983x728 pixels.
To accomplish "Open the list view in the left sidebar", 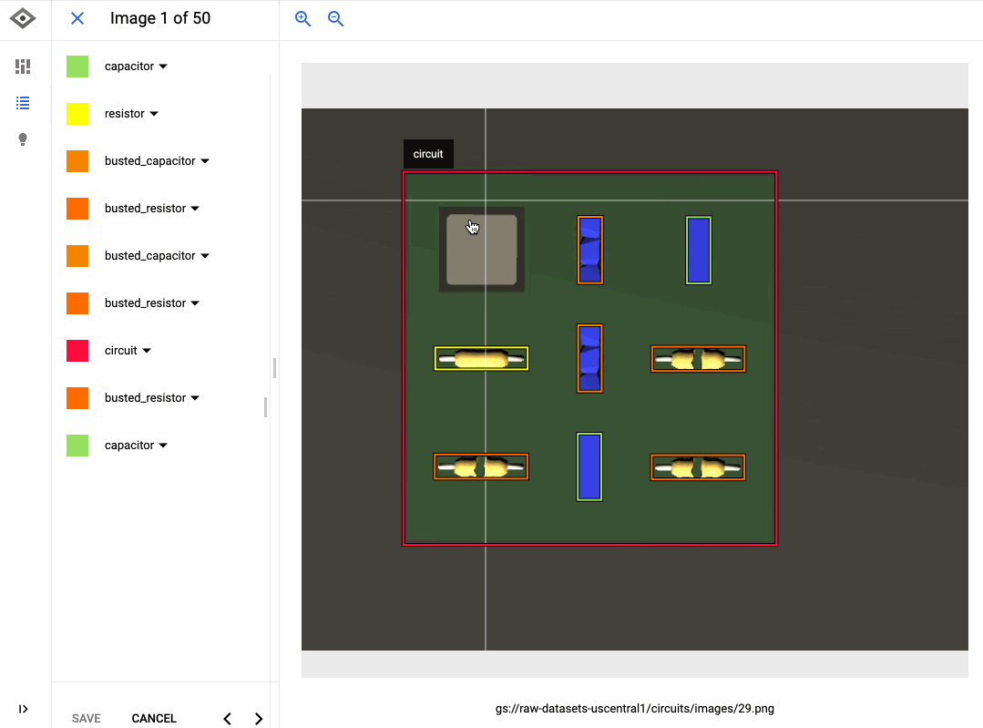I will pos(23,103).
